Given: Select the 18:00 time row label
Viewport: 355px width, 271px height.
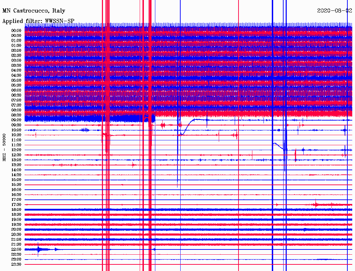Looking at the screenshot, I should tap(16, 210).
